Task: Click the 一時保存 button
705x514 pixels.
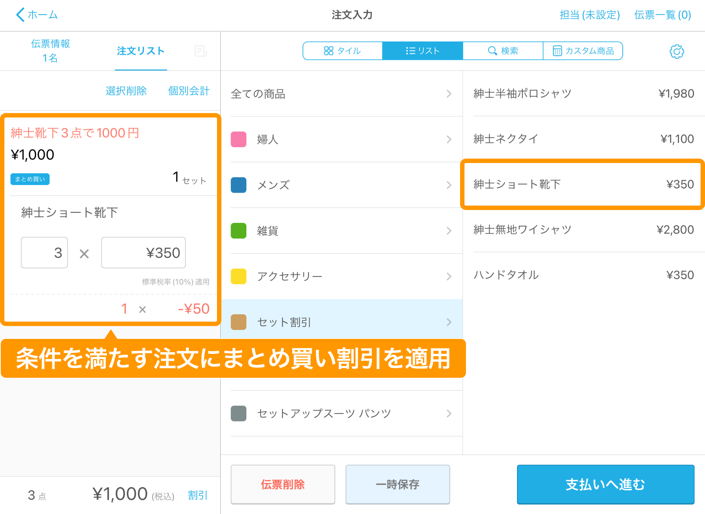Action: [x=397, y=484]
